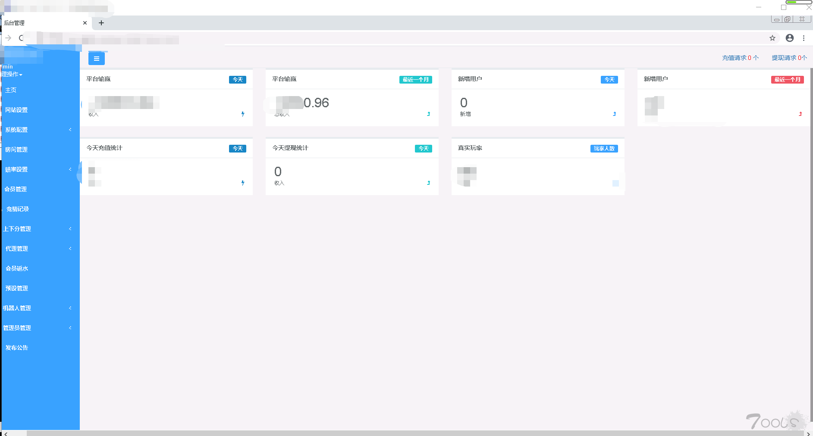Click the lightning icon in 今天充值统计 card

(x=243, y=183)
